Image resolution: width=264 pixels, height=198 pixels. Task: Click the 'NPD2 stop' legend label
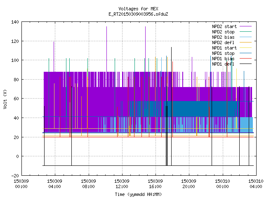(x=223, y=32)
